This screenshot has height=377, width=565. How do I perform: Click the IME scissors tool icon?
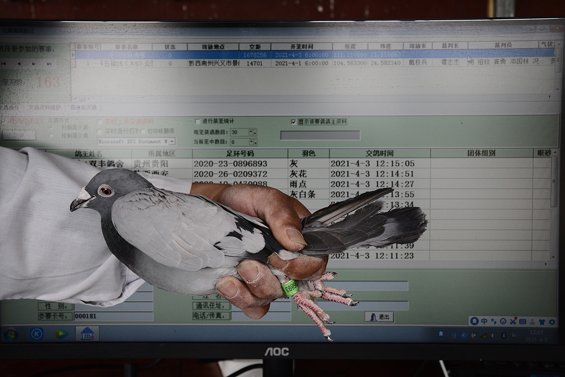click(513, 321)
